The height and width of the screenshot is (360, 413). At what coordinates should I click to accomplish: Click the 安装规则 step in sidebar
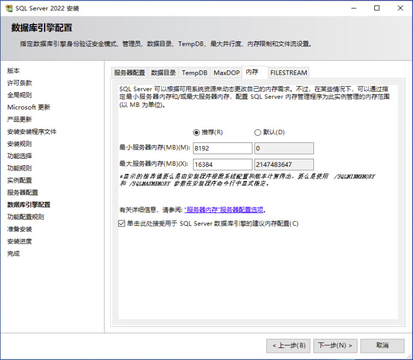[x=20, y=144]
